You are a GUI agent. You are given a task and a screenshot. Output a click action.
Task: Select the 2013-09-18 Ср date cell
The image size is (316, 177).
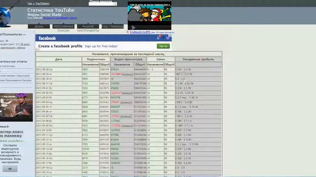[x=59, y=168]
